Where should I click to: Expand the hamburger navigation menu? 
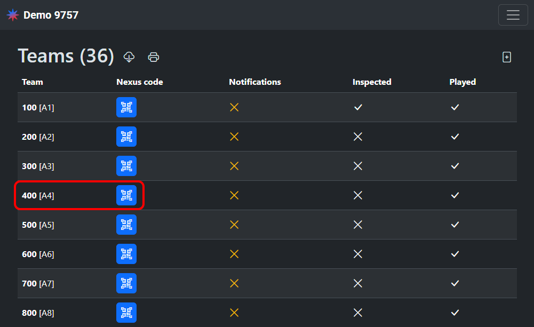click(513, 15)
